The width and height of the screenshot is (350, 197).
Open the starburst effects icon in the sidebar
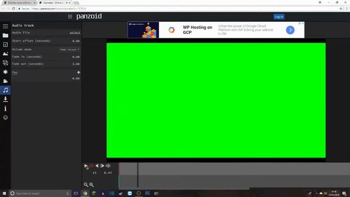pos(5,72)
